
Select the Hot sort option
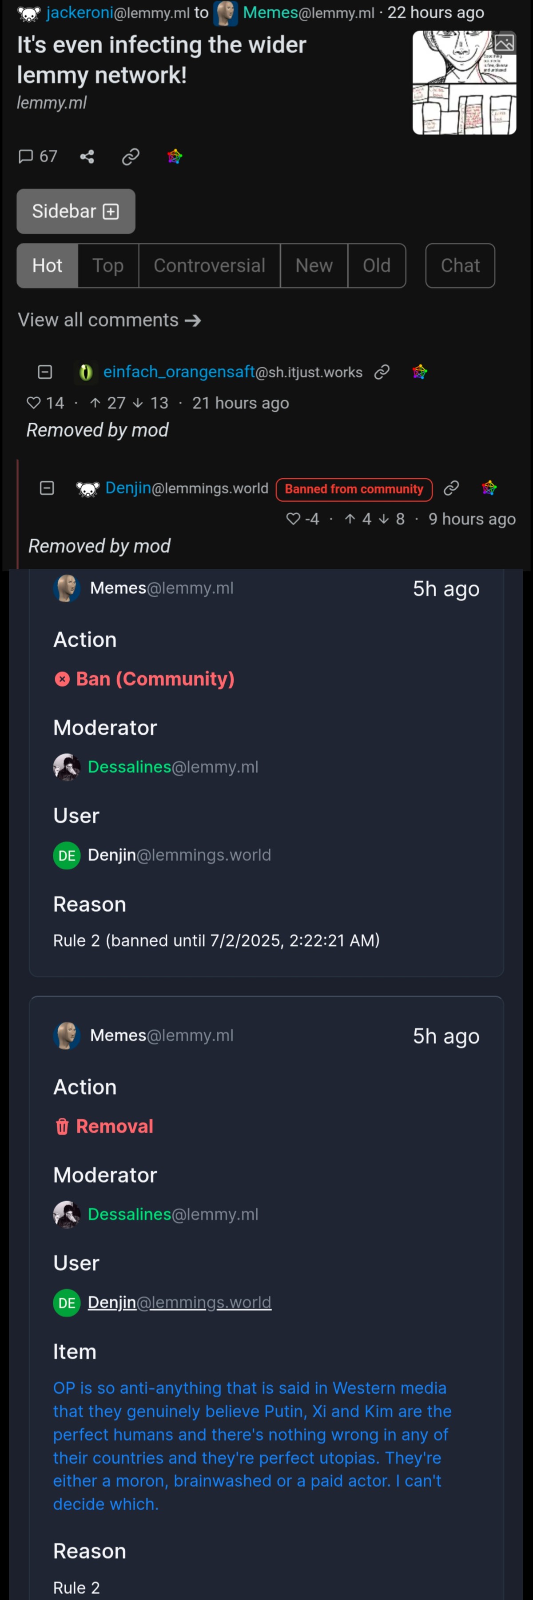coord(47,266)
